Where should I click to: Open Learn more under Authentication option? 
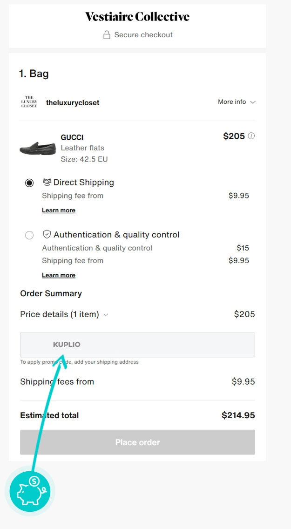pos(59,275)
